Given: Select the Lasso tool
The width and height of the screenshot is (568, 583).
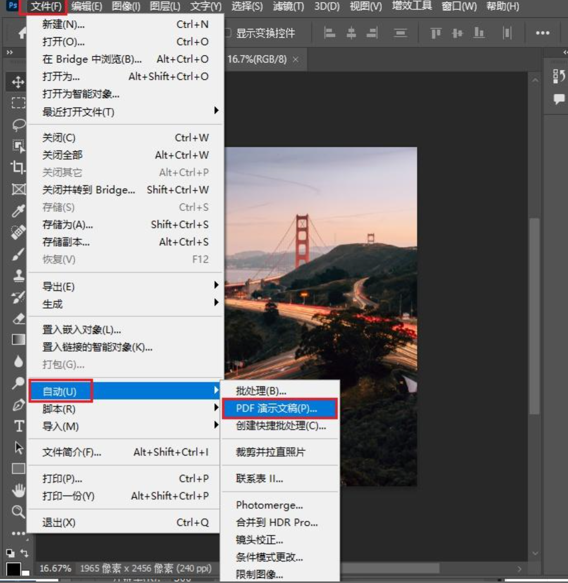Looking at the screenshot, I should 19,124.
